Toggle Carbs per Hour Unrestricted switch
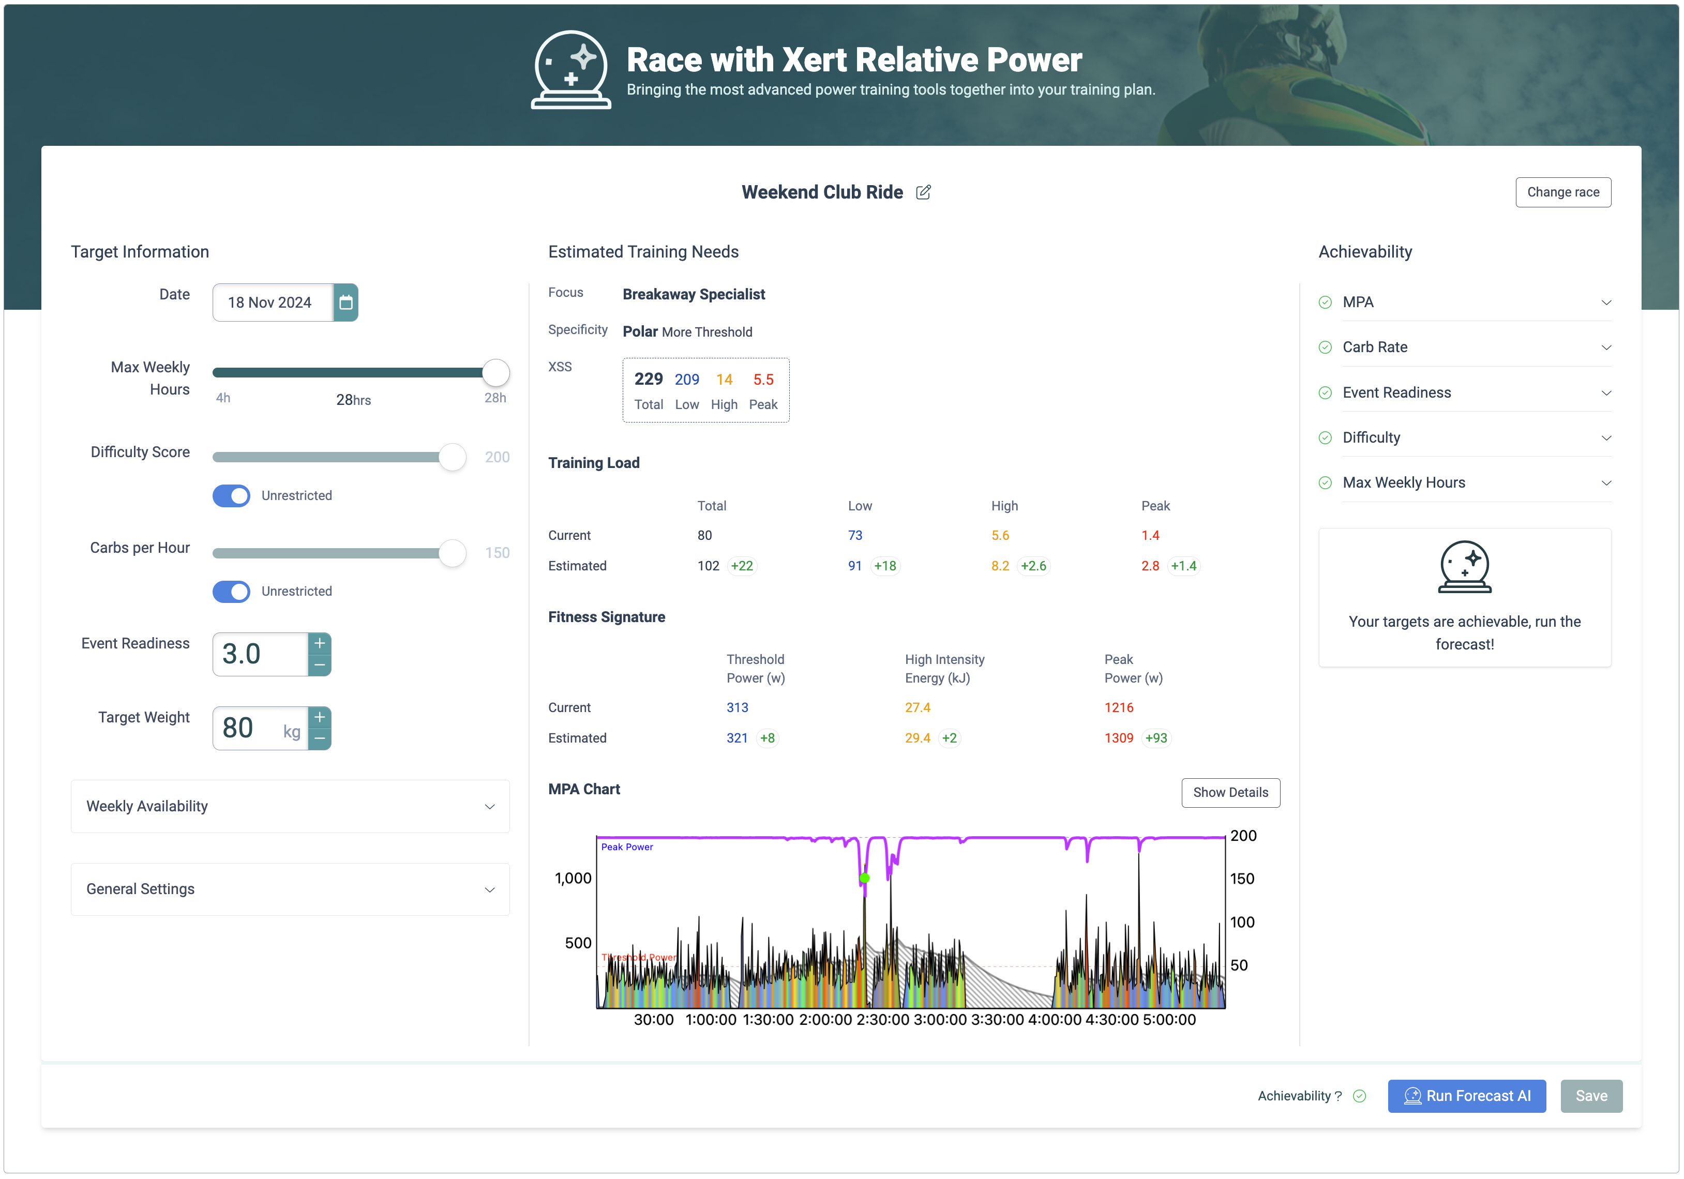 [x=232, y=591]
